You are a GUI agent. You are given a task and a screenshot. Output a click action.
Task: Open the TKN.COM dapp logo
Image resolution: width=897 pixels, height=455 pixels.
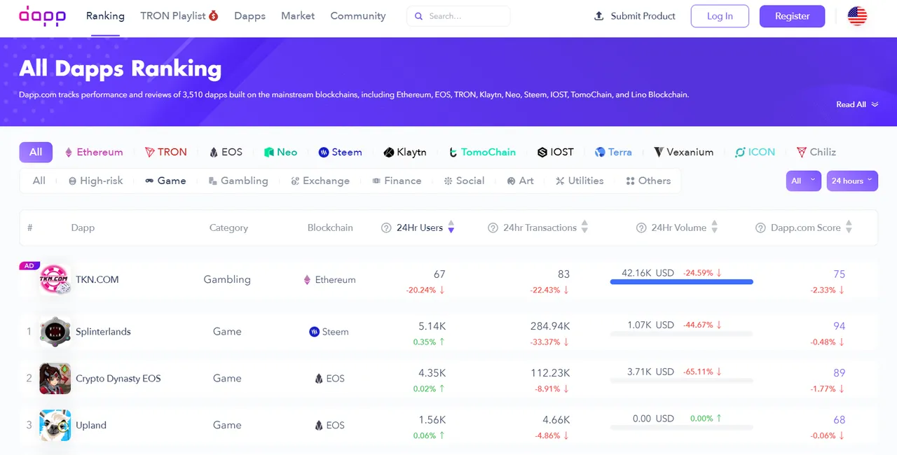(x=55, y=279)
